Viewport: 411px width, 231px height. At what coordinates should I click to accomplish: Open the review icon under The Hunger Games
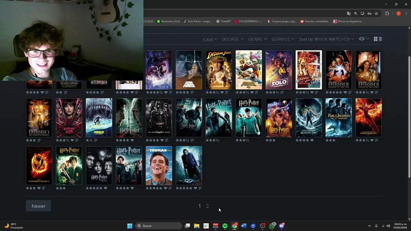pyautogui.click(x=43, y=188)
